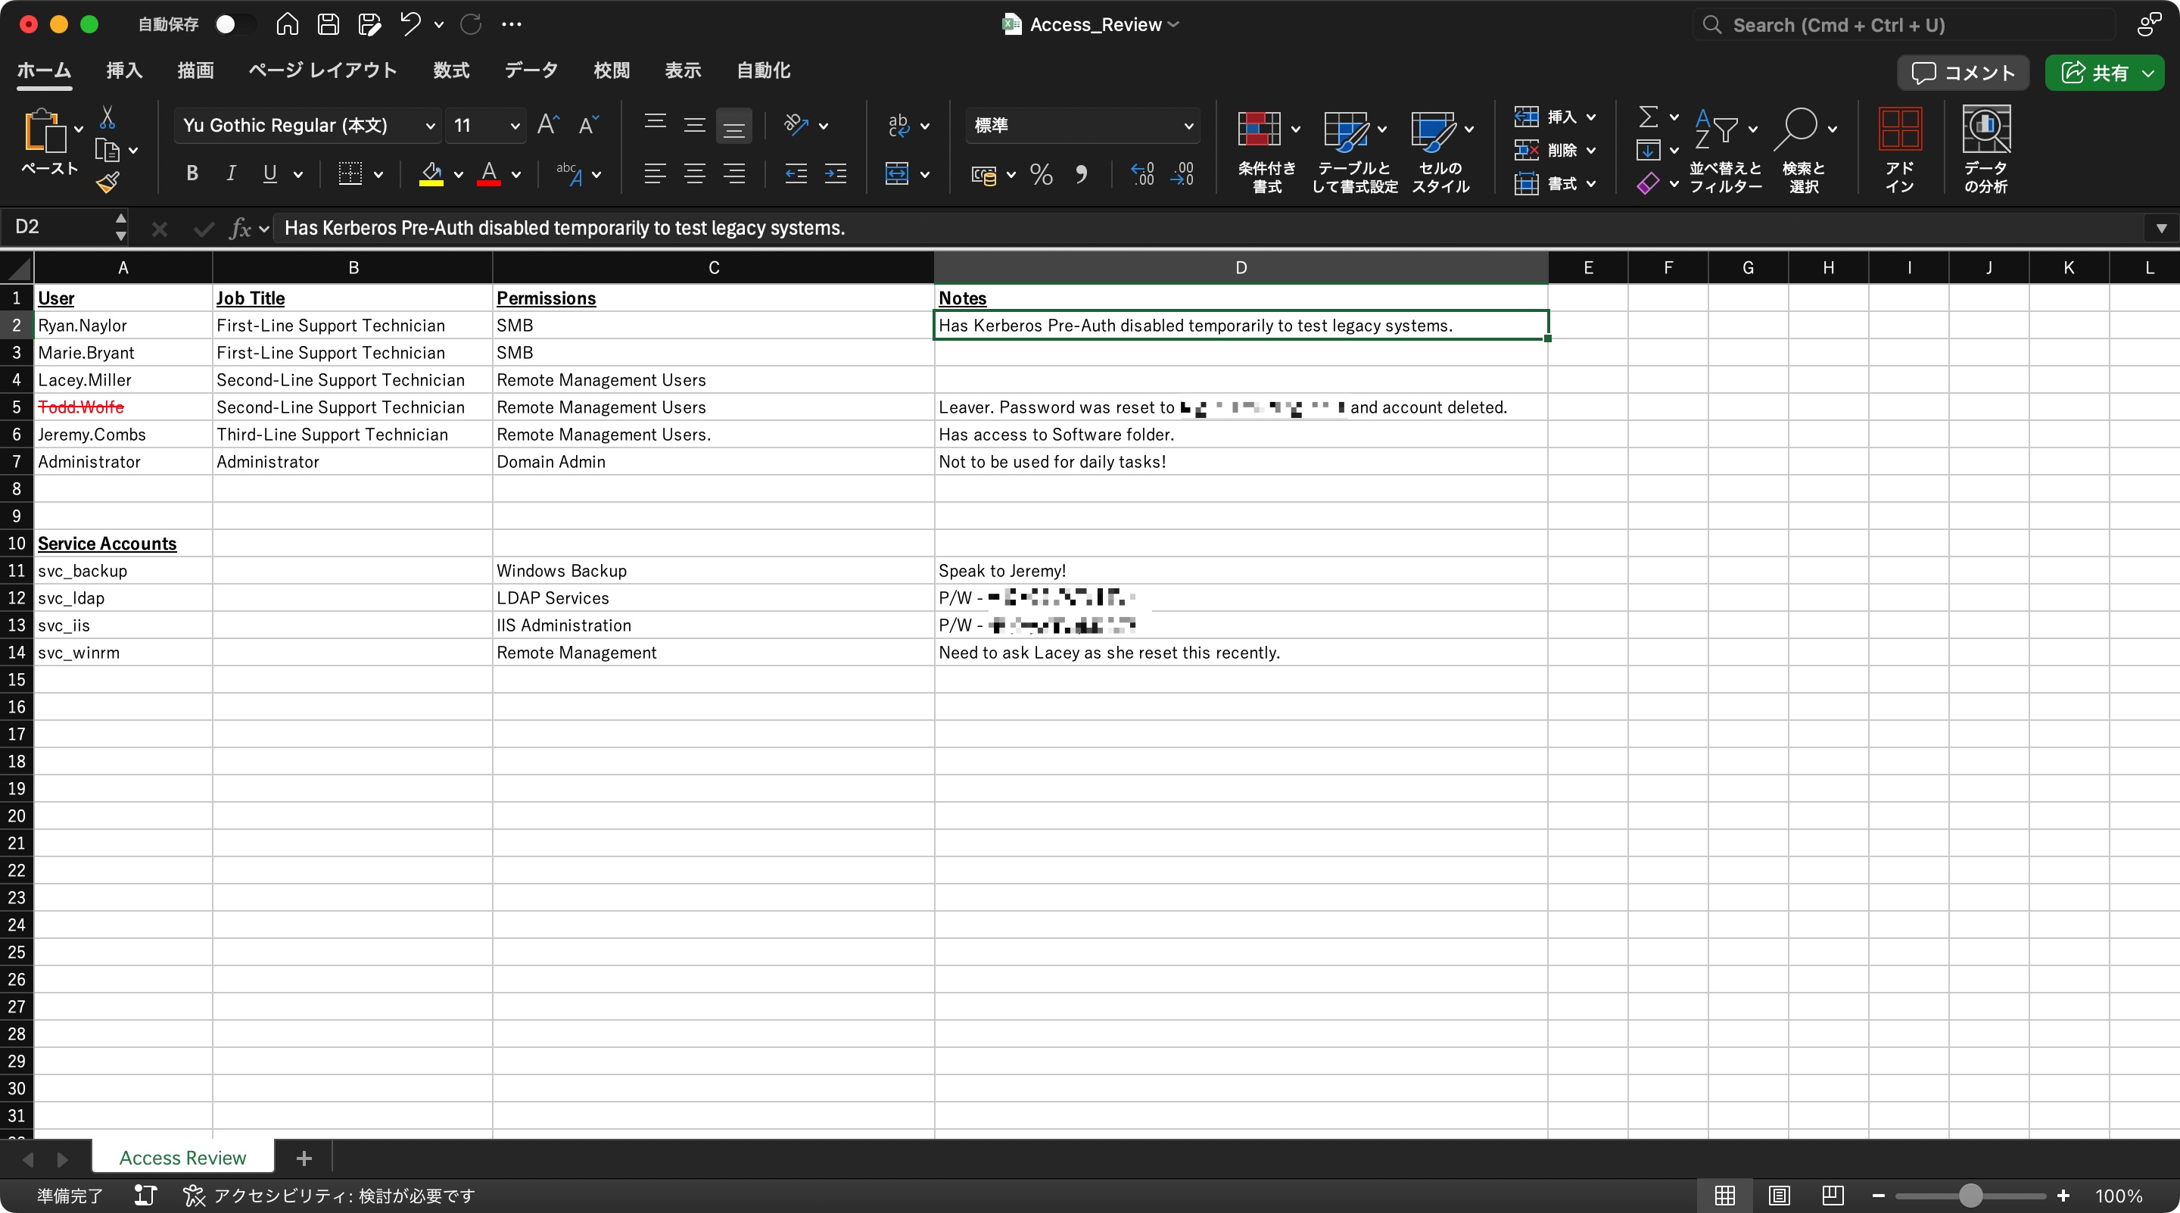Click the Percent Style icon
The width and height of the screenshot is (2180, 1213).
click(x=1041, y=174)
